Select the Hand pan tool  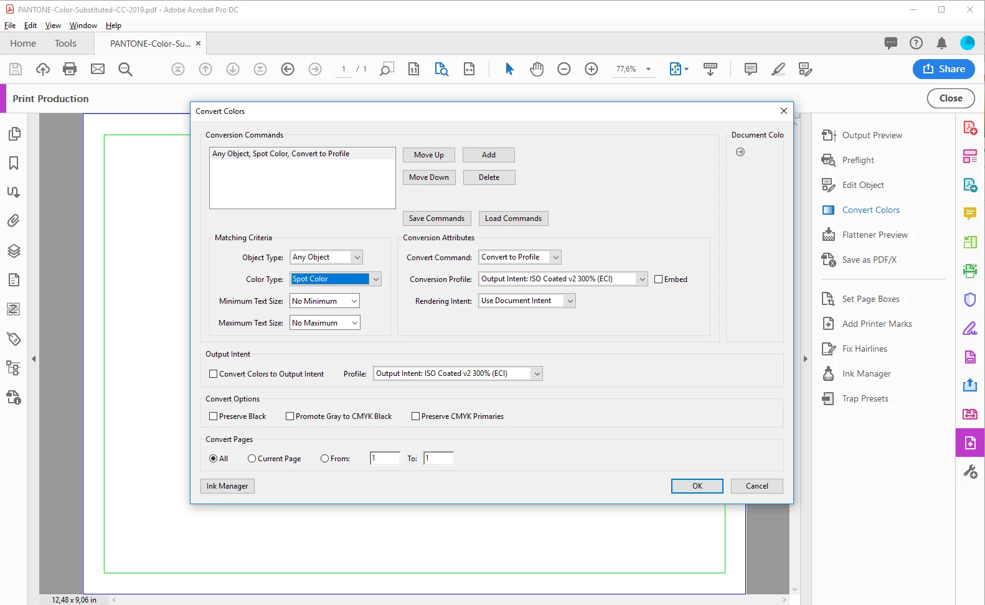tap(537, 69)
